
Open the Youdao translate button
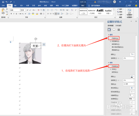coord(129,12)
